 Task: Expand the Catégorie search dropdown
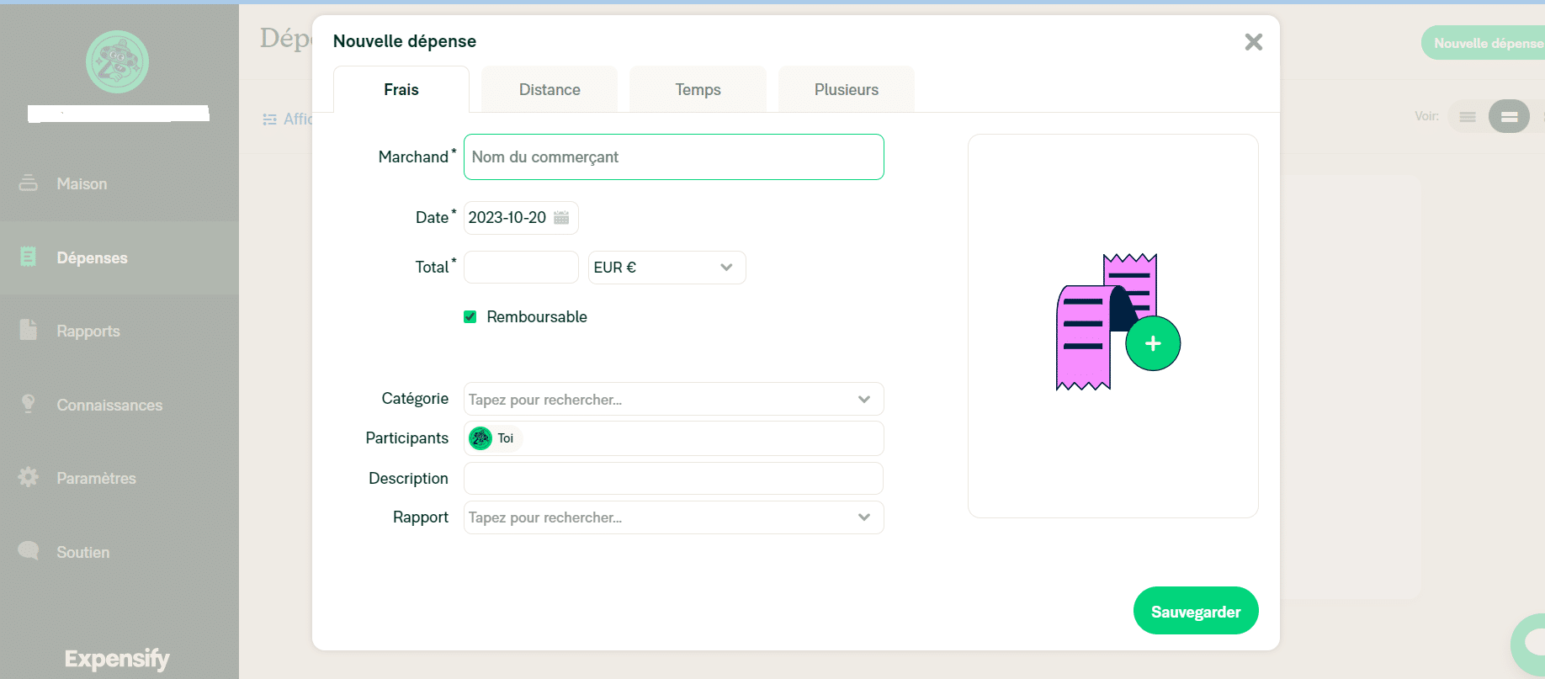click(x=673, y=399)
